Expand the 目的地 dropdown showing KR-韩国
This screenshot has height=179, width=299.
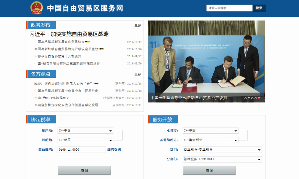(x=85, y=140)
